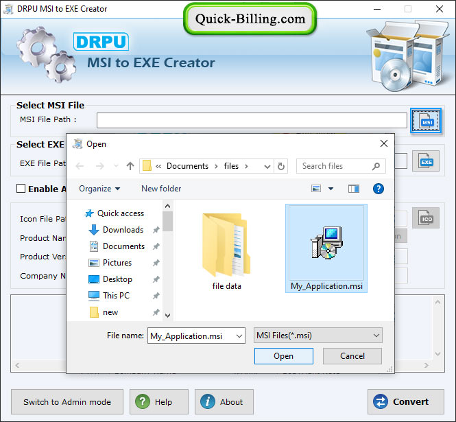This screenshot has height=422, width=456.
Task: Click the pin icon beside Desktop
Action: click(156, 279)
